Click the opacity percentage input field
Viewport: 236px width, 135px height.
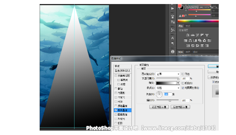pyautogui.click(x=185, y=79)
